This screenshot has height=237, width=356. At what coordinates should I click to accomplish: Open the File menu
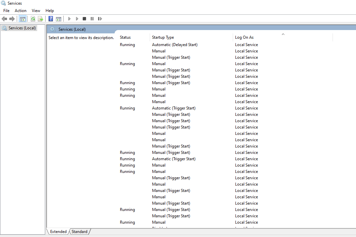pos(6,11)
